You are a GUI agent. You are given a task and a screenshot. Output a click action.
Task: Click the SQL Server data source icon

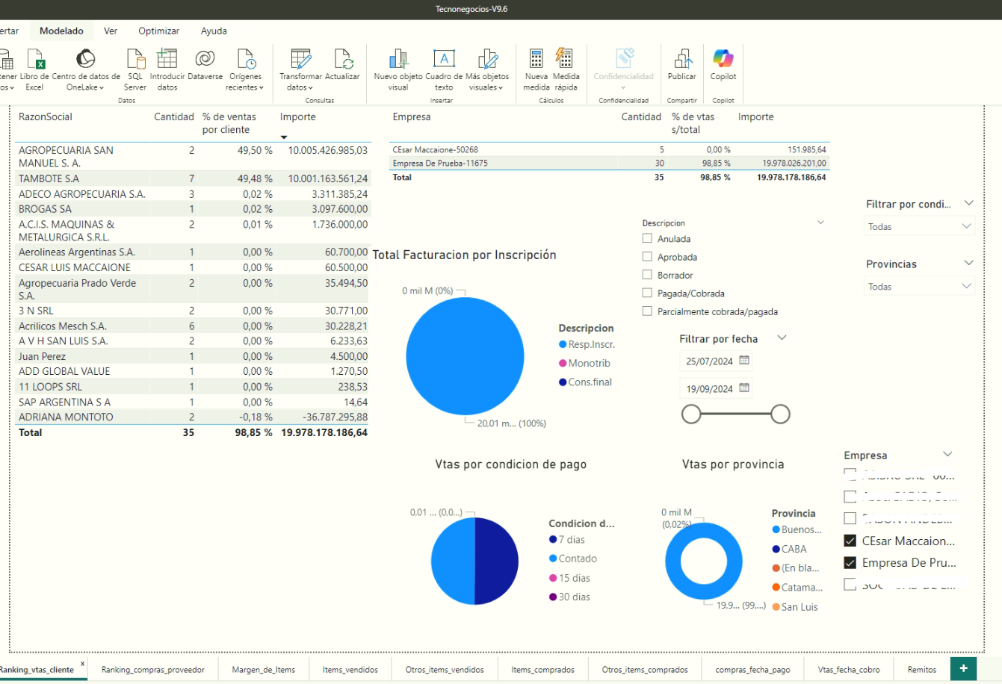coord(135,60)
